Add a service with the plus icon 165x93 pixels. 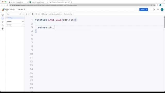point(23,25)
